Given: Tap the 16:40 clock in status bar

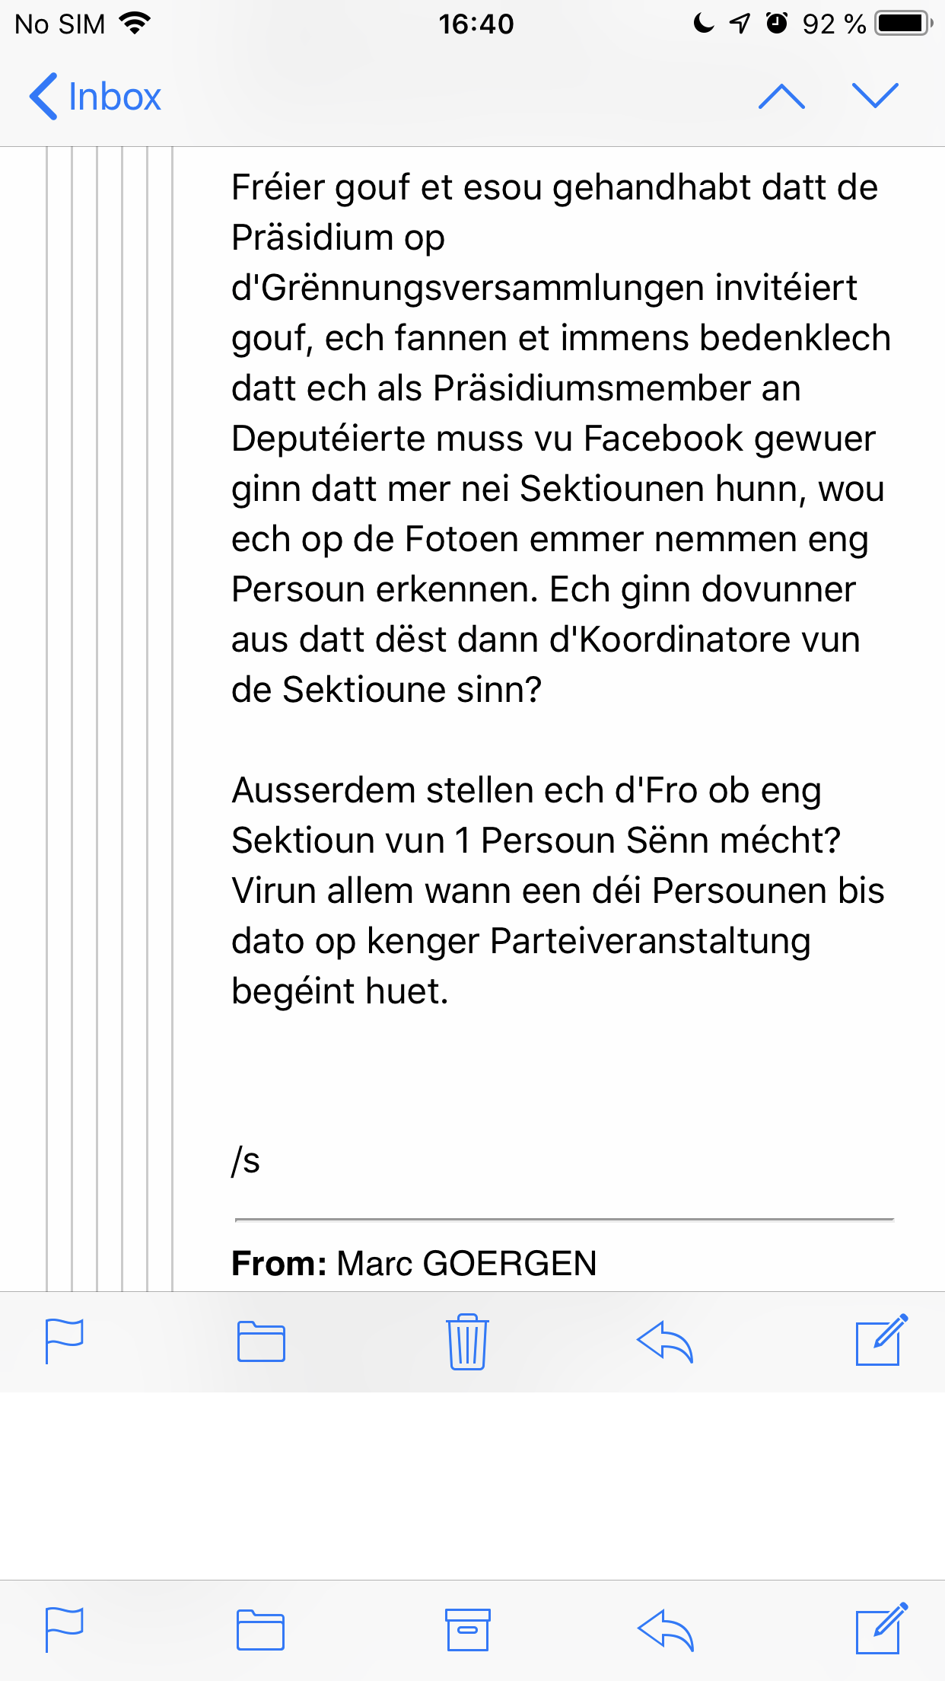Looking at the screenshot, I should [x=476, y=24].
